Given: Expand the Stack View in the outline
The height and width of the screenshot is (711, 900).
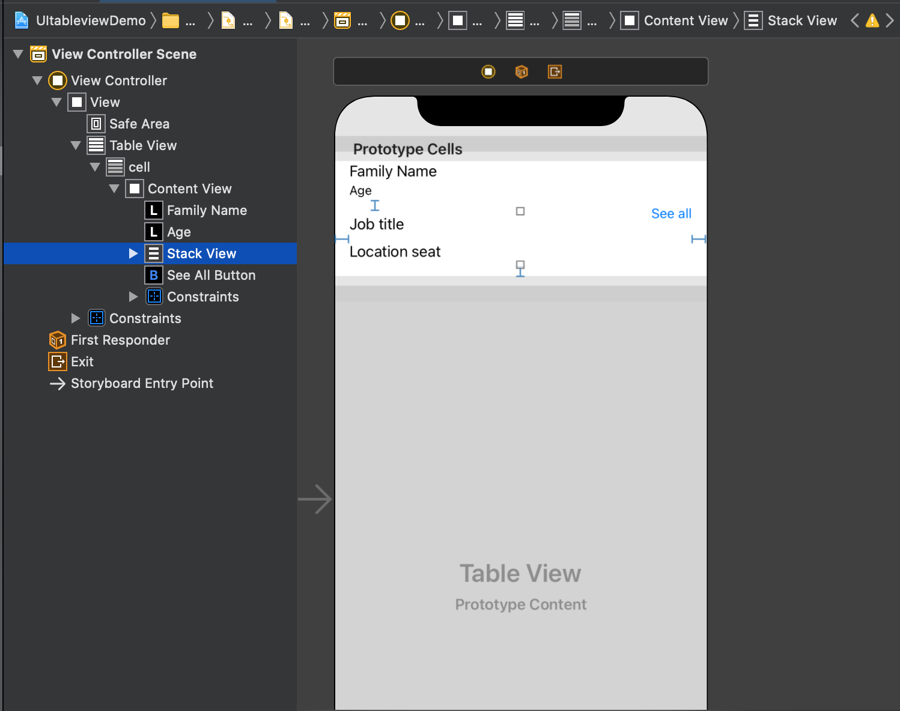Looking at the screenshot, I should 133,253.
